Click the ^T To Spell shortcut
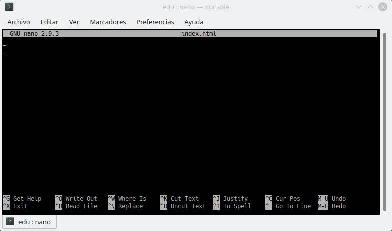392x231 pixels. [x=232, y=206]
